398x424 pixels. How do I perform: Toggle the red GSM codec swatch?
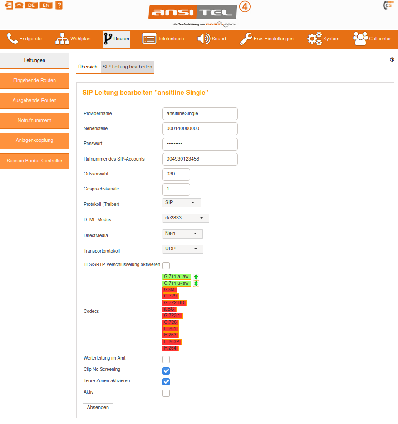coord(169,290)
